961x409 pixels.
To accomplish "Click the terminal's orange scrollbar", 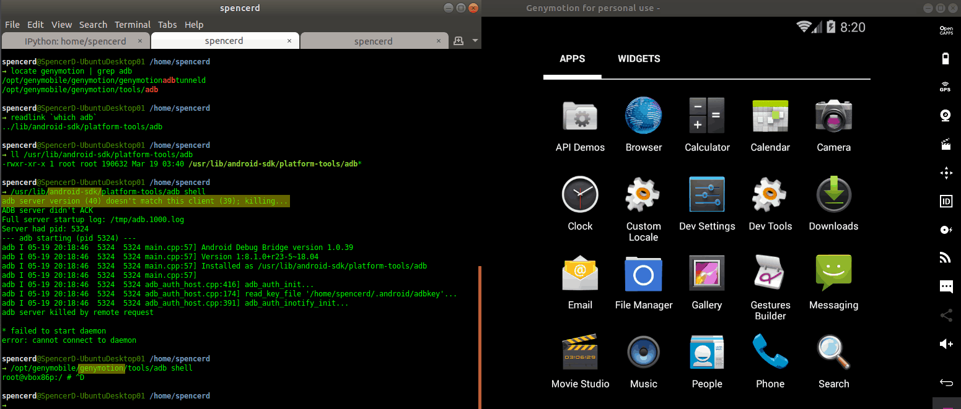I will pyautogui.click(x=480, y=337).
